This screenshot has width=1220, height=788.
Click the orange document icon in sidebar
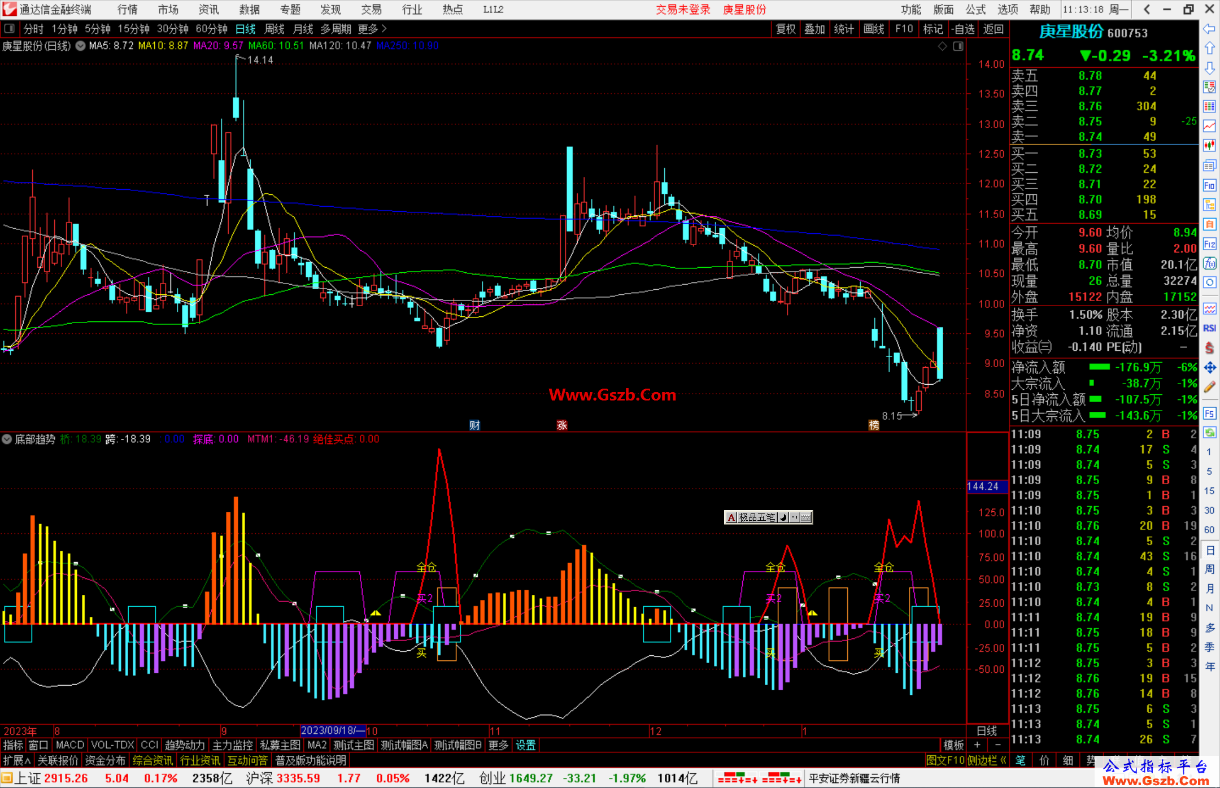pyautogui.click(x=1209, y=224)
